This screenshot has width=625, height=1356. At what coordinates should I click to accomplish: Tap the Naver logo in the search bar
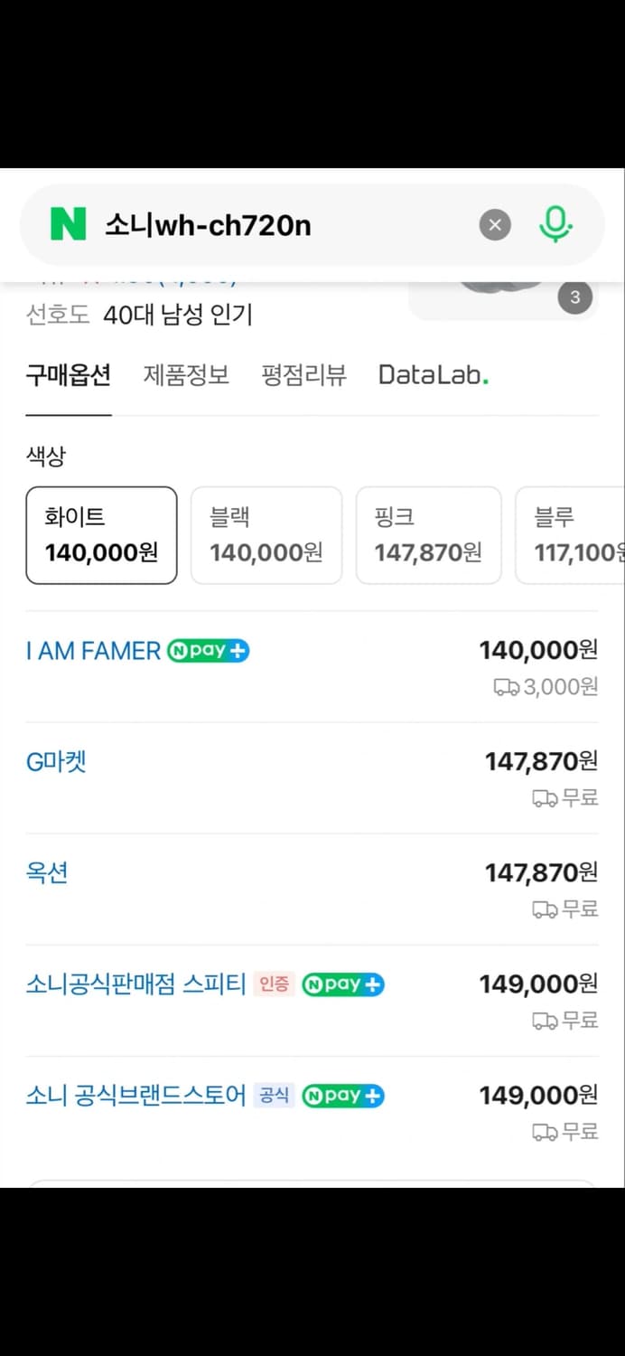click(x=69, y=225)
